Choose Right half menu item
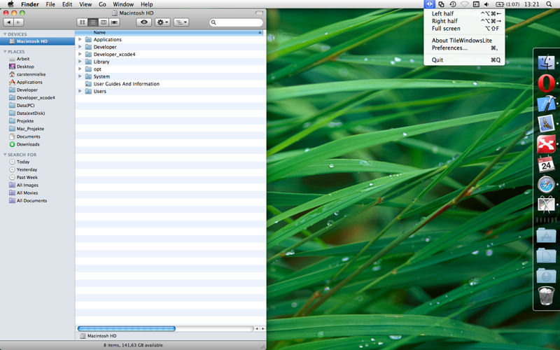The width and height of the screenshot is (560, 350). click(x=464, y=21)
